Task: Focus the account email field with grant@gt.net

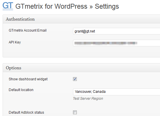Action: [117, 31]
